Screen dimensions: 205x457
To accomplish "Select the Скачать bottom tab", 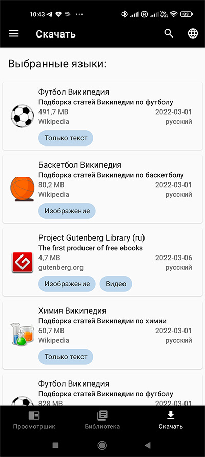I will (x=171, y=420).
